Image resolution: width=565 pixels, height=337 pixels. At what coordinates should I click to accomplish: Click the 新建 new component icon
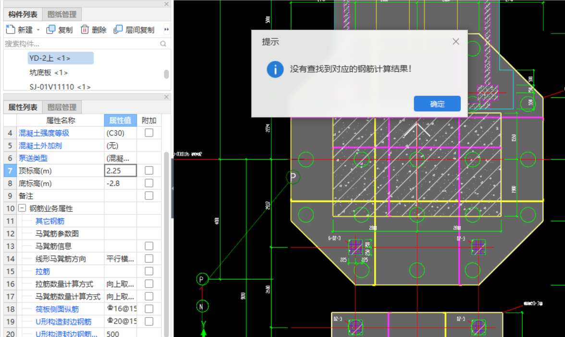(11, 30)
